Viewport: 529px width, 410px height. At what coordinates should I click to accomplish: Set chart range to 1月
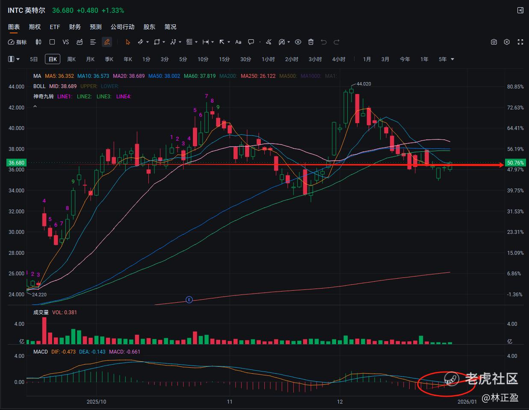click(367, 59)
